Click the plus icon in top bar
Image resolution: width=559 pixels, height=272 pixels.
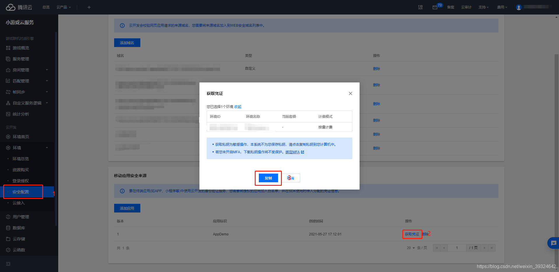point(89,7)
